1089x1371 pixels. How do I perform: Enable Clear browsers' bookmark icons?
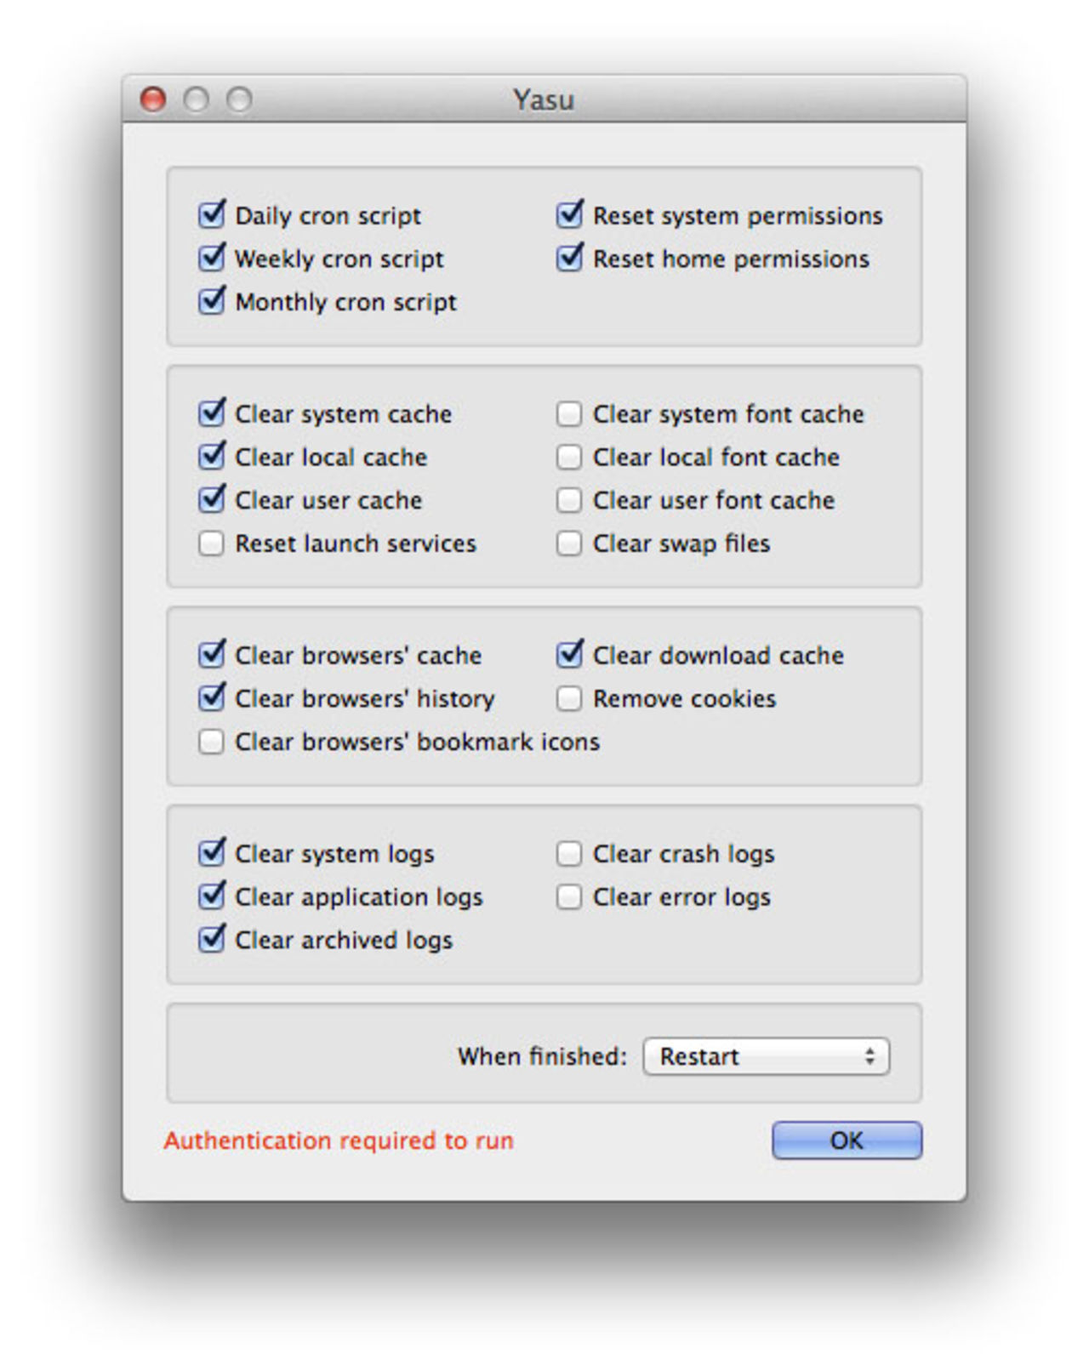coord(211,742)
